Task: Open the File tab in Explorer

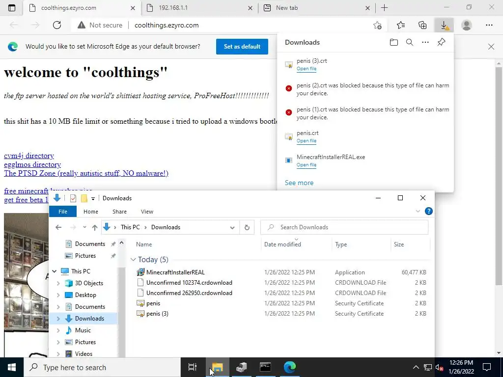Action: [x=63, y=212]
